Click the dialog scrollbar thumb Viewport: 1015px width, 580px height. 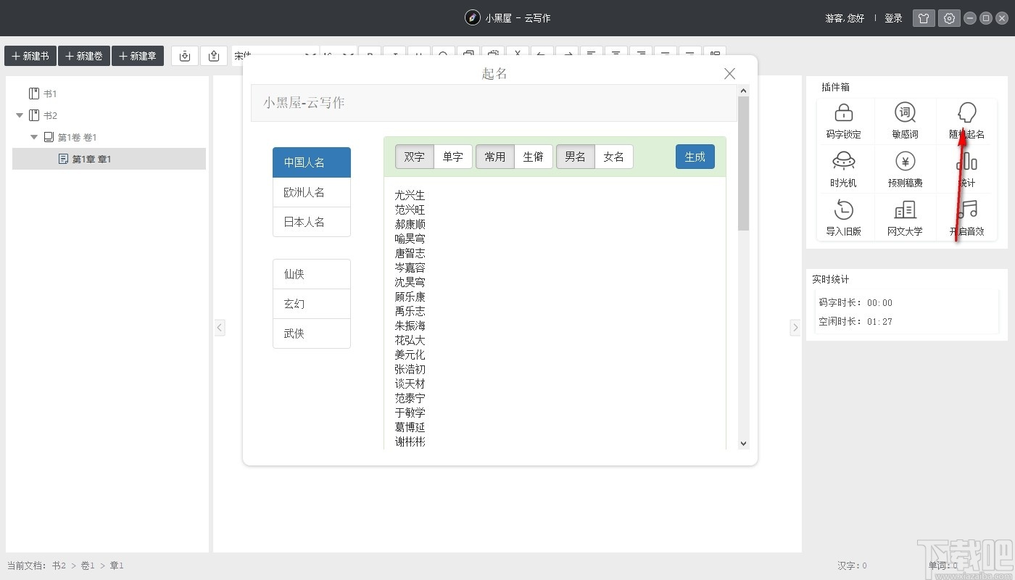[743, 163]
